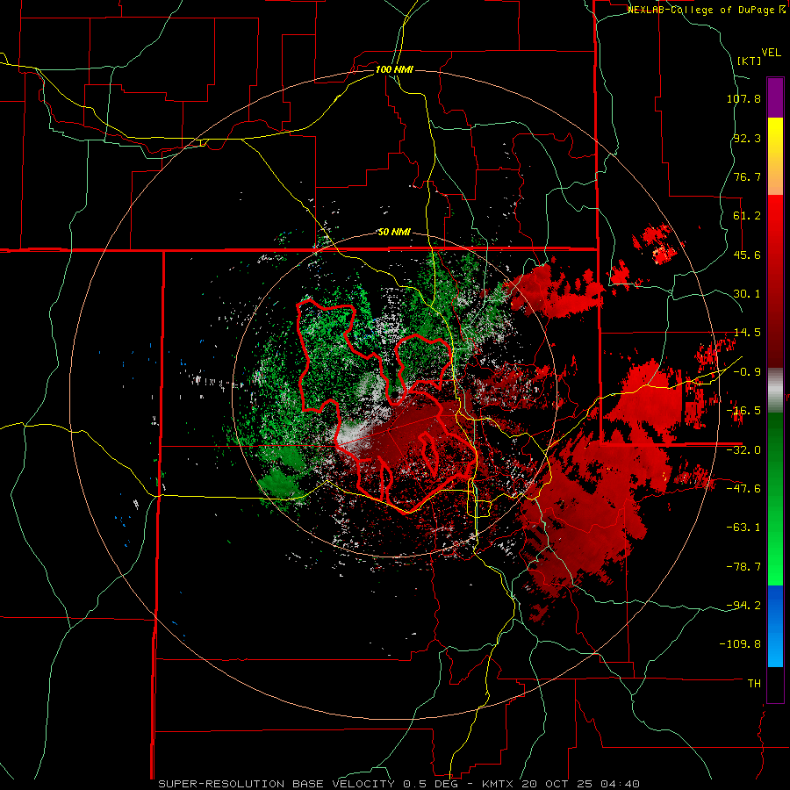Screen dimensions: 790x790
Task: Click the -109.8 legend value
Action: pos(740,644)
